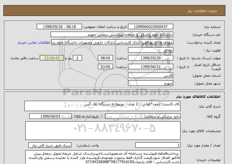Click the label تاریخ و ساعت اعلان عمومی

(105, 27)
